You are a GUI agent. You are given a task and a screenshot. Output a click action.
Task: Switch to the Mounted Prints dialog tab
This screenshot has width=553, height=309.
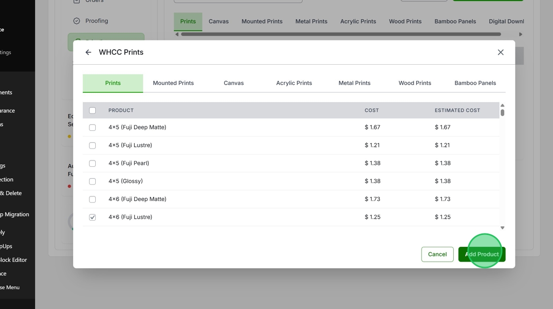tap(173, 83)
